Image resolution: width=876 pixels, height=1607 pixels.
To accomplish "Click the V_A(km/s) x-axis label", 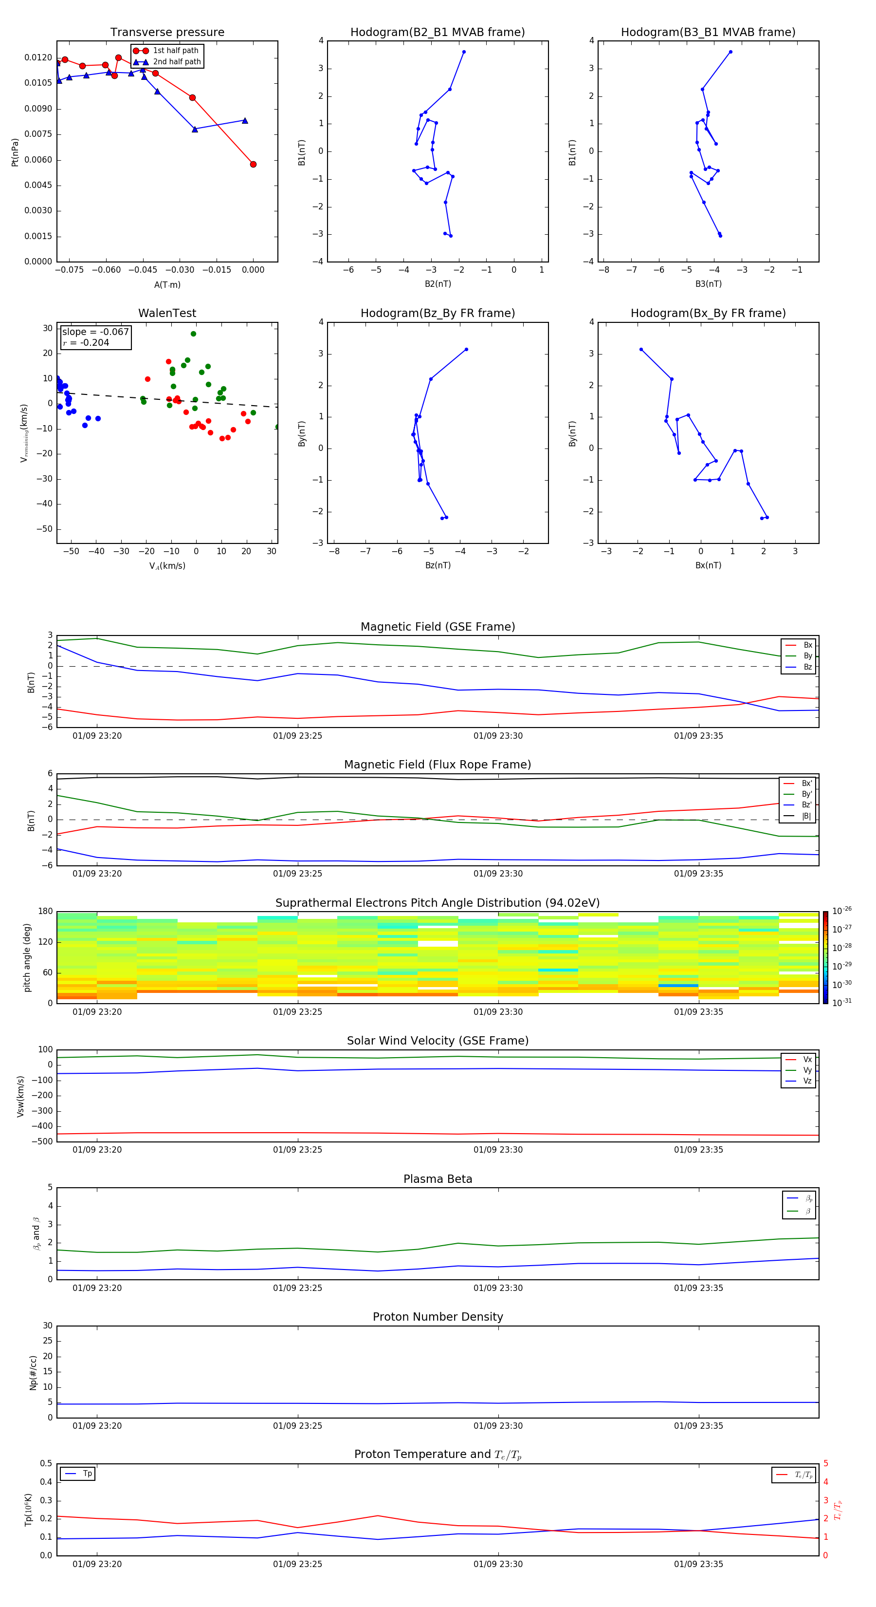I will (167, 566).
